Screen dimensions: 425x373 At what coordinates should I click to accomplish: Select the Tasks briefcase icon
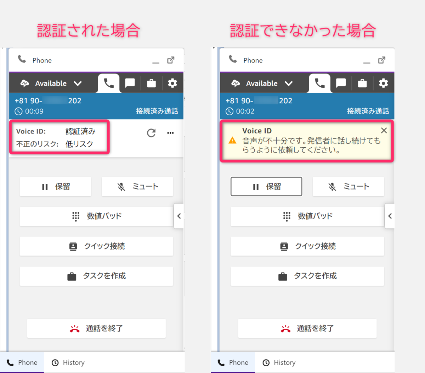tap(151, 83)
